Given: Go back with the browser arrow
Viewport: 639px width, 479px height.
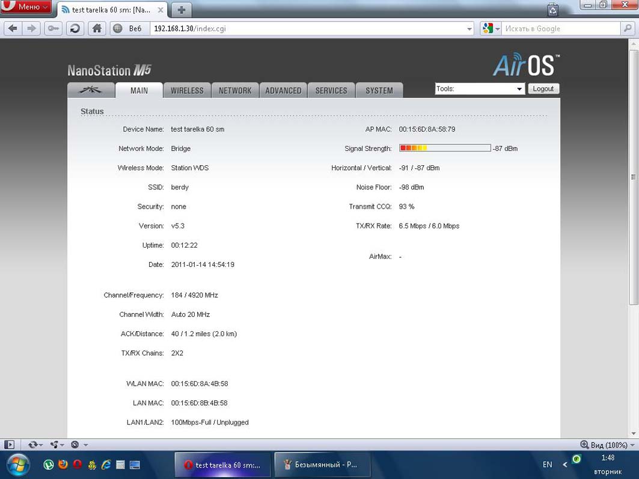Looking at the screenshot, I should (x=13, y=28).
